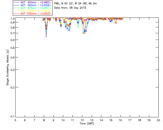Click y-axis tick label 0.3
163x130 pixels.
[x=12, y=70]
